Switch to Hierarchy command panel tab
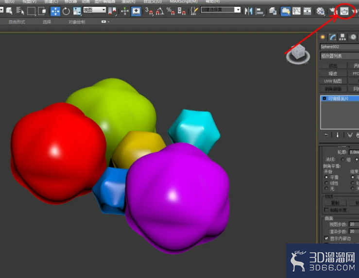 coord(342,37)
